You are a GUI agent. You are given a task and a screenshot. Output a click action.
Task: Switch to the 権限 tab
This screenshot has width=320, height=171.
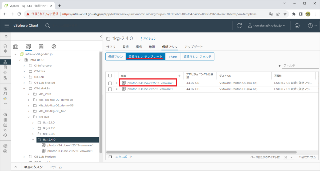tap(152, 47)
